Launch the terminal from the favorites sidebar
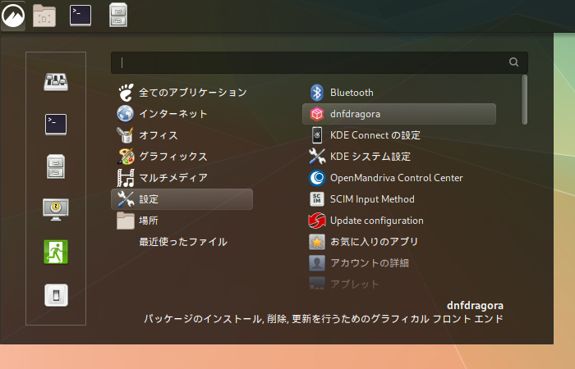 pyautogui.click(x=56, y=125)
